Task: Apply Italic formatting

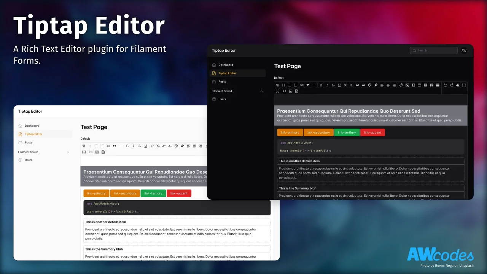Action: (327, 85)
